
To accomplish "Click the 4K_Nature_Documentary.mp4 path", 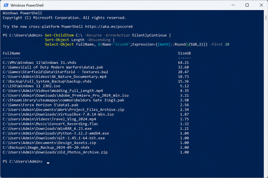I will click(54, 77).
